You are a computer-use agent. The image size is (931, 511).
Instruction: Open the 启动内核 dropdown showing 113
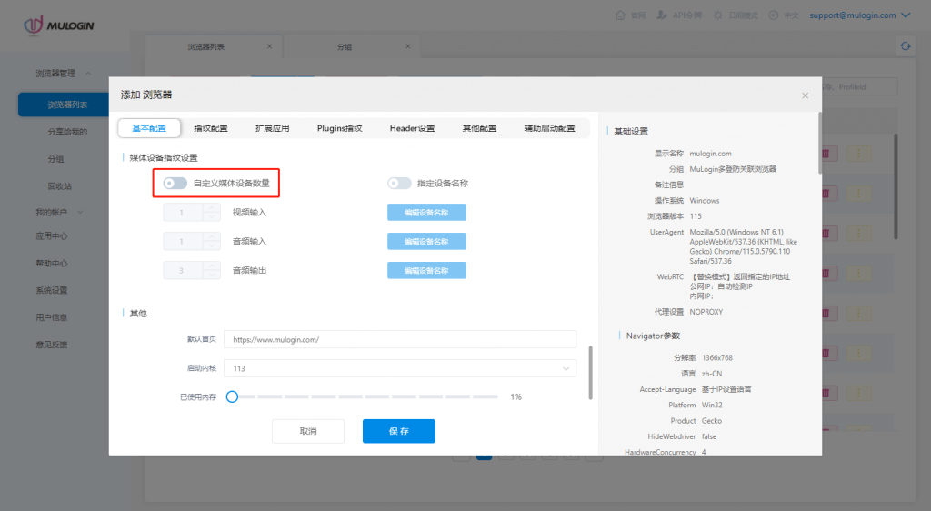click(400, 368)
